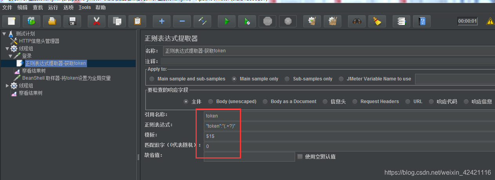The image size is (495, 180).
Task: Select the BeanShell 取样器 tree node
Action: coord(66,78)
